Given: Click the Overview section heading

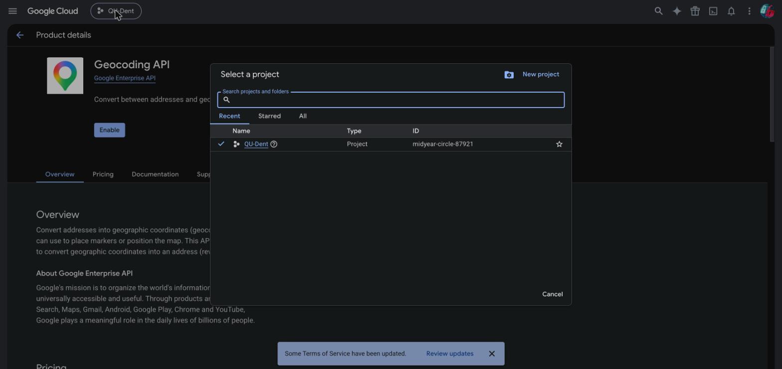Looking at the screenshot, I should (x=57, y=215).
